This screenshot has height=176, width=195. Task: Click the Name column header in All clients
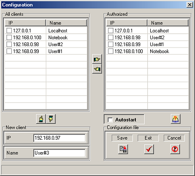pos(66,23)
